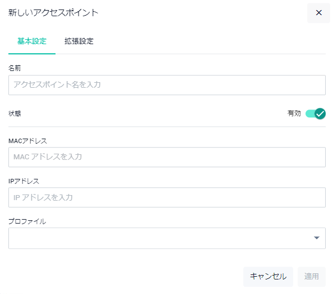Click the 新しいアクセスポイント dialog title
Image resolution: width=333 pixels, height=294 pixels.
click(53, 13)
